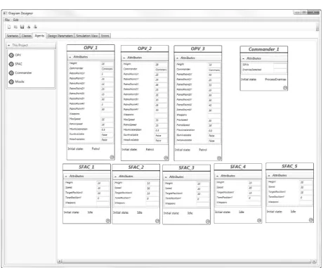323x268 pixels.
Task: Click the corner circle icon of OPV_2 card
Action: pyautogui.click(x=166, y=158)
